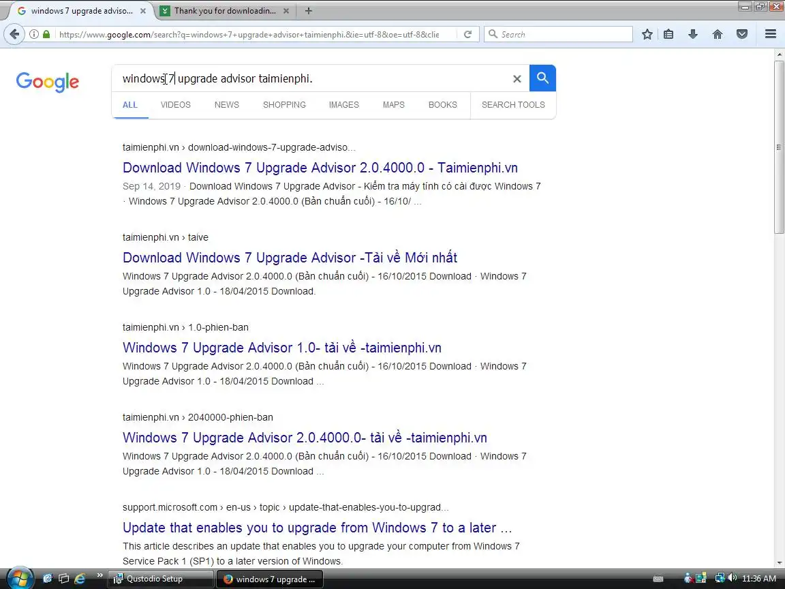This screenshot has height=589, width=785.
Task: Open the volume speaker tray icon
Action: [732, 578]
